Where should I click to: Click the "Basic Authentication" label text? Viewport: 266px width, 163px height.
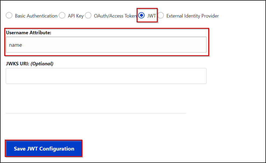[x=36, y=16]
